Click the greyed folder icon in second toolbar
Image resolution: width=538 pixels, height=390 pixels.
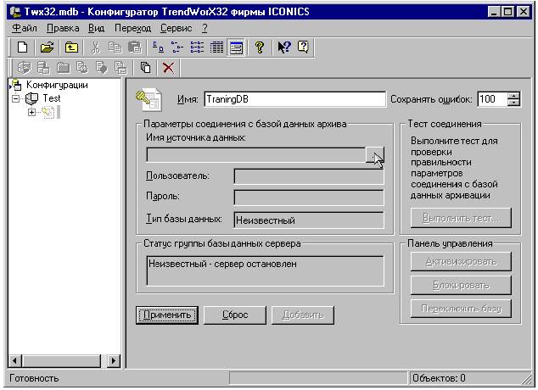tap(63, 68)
